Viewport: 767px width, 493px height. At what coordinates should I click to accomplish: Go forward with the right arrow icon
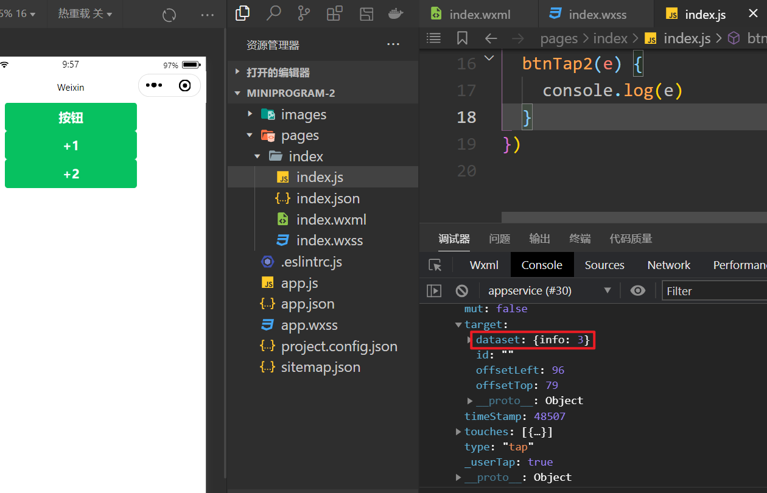pos(518,38)
